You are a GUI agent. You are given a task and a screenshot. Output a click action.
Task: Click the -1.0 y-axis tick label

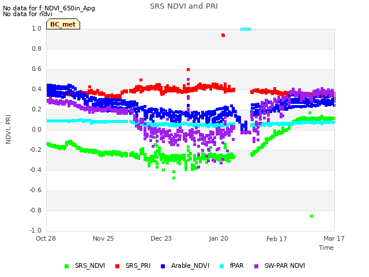[x=35, y=230]
